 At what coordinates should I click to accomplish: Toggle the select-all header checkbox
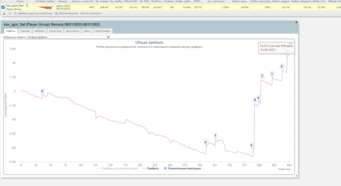coord(3,1)
